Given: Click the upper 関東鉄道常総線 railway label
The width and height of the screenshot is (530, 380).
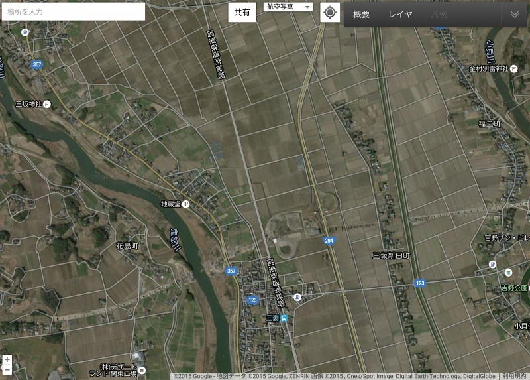Looking at the screenshot, I should [x=216, y=54].
